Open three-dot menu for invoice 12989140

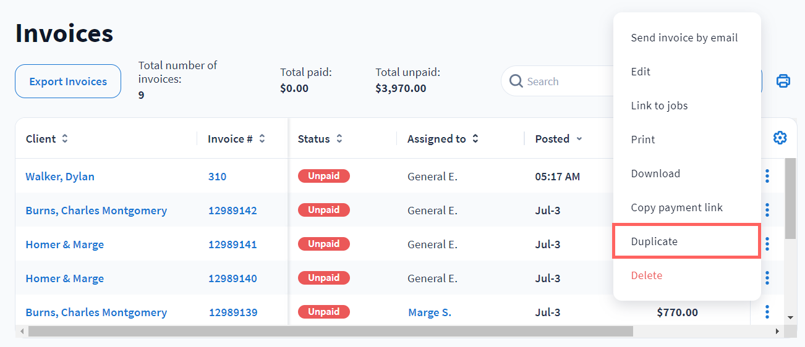pyautogui.click(x=767, y=278)
